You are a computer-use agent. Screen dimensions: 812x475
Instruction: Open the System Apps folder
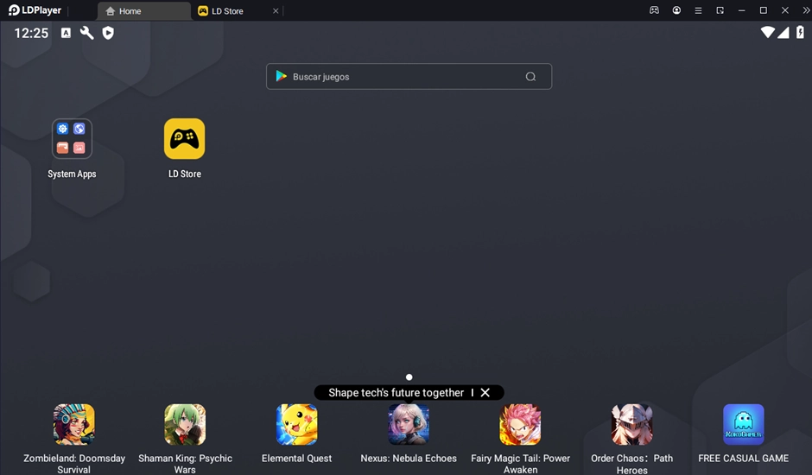72,139
